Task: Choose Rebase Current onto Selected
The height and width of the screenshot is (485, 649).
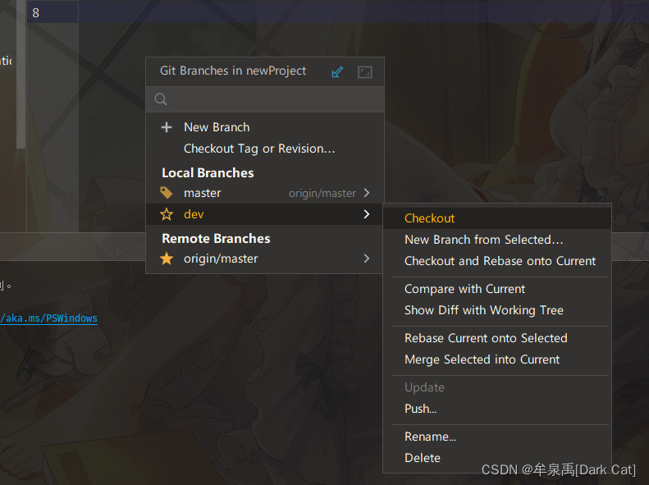Action: pos(497,338)
